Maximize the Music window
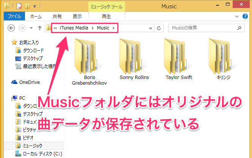The width and height of the screenshot is (252, 158). [228, 5]
